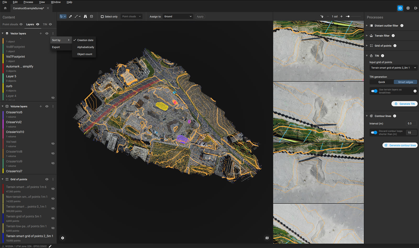Edit the EPSG:32632 coordinate system
Screen dimensions: 419x248
[x=50, y=246]
